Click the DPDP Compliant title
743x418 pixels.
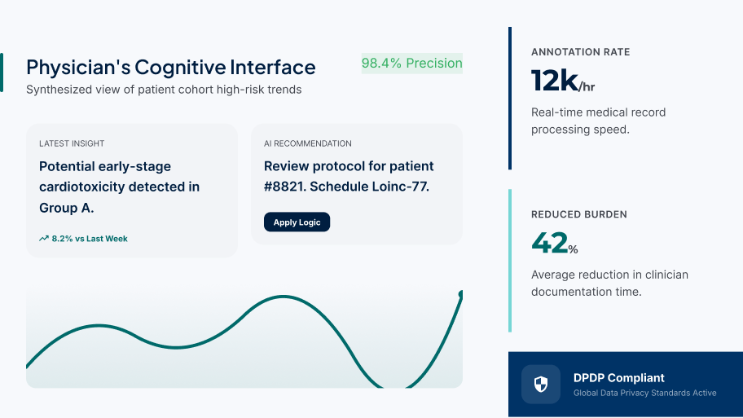(x=619, y=378)
